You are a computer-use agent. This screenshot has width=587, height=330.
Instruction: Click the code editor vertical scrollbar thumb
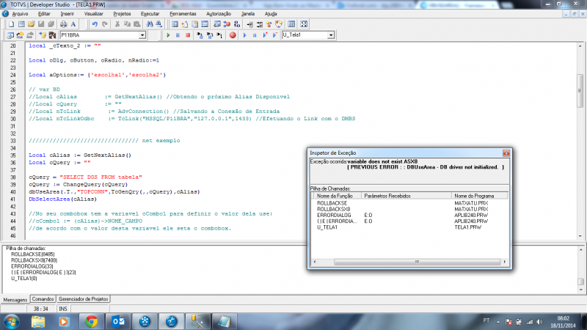coord(580,89)
